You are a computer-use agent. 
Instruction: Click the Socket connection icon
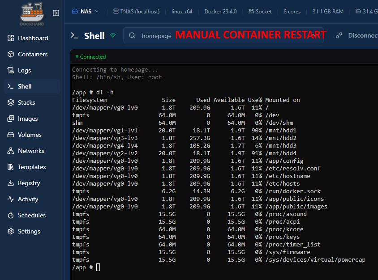point(251,11)
